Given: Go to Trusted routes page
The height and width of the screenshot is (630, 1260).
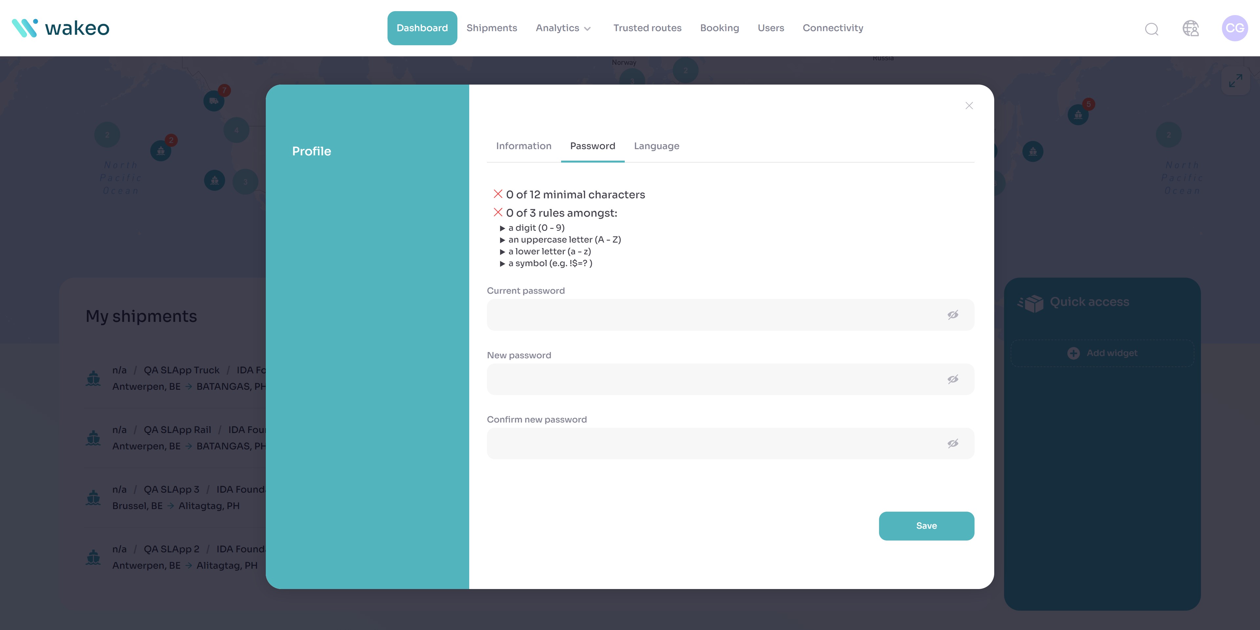Looking at the screenshot, I should click(x=647, y=28).
